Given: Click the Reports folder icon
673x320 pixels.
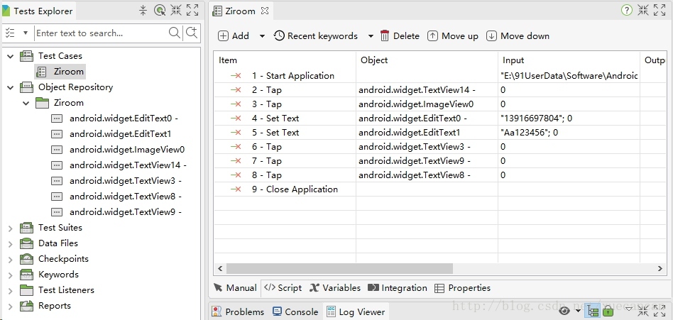Looking at the screenshot, I should pos(26,306).
